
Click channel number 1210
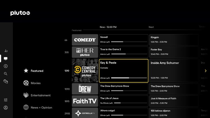pyautogui.click(x=67, y=71)
